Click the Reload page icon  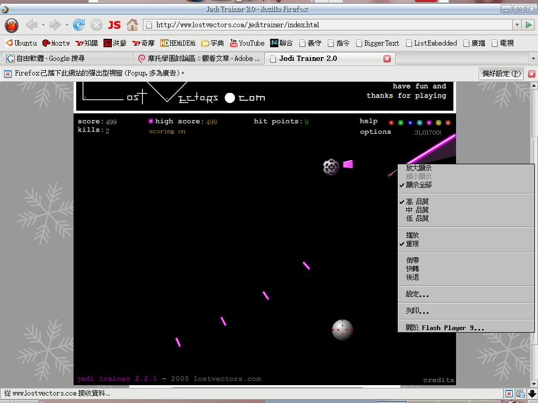(x=79, y=25)
